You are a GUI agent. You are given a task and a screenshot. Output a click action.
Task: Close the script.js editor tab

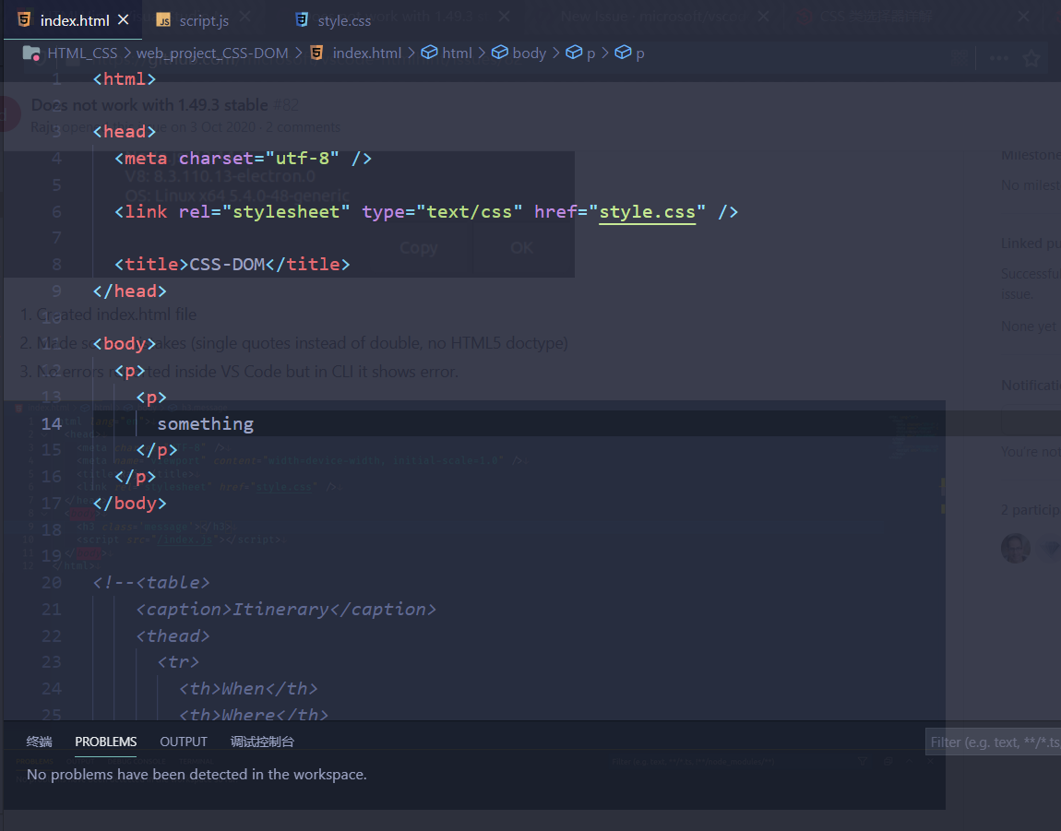point(243,15)
